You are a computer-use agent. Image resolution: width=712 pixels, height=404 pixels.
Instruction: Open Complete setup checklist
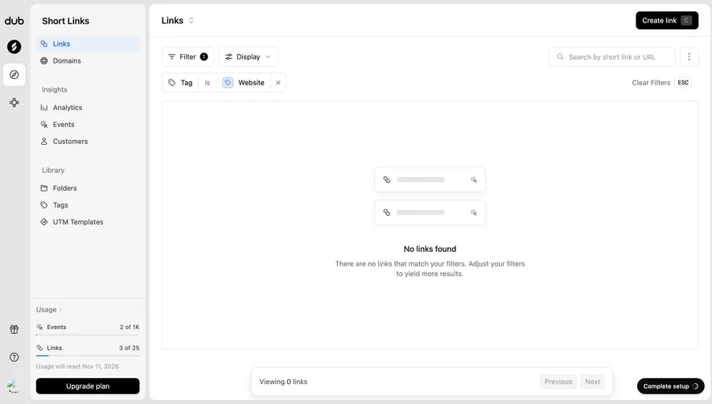pos(670,386)
